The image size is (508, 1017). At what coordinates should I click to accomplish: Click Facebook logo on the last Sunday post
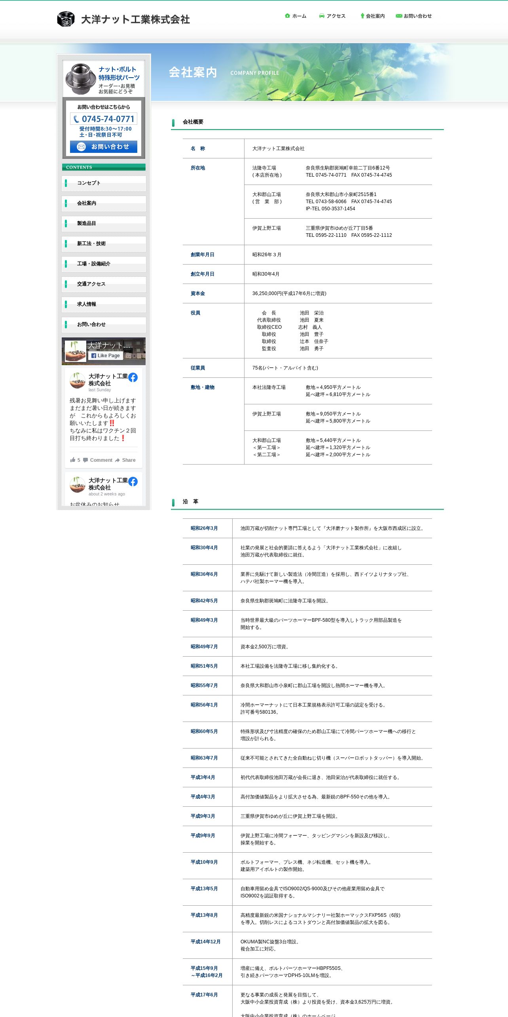[x=133, y=377]
